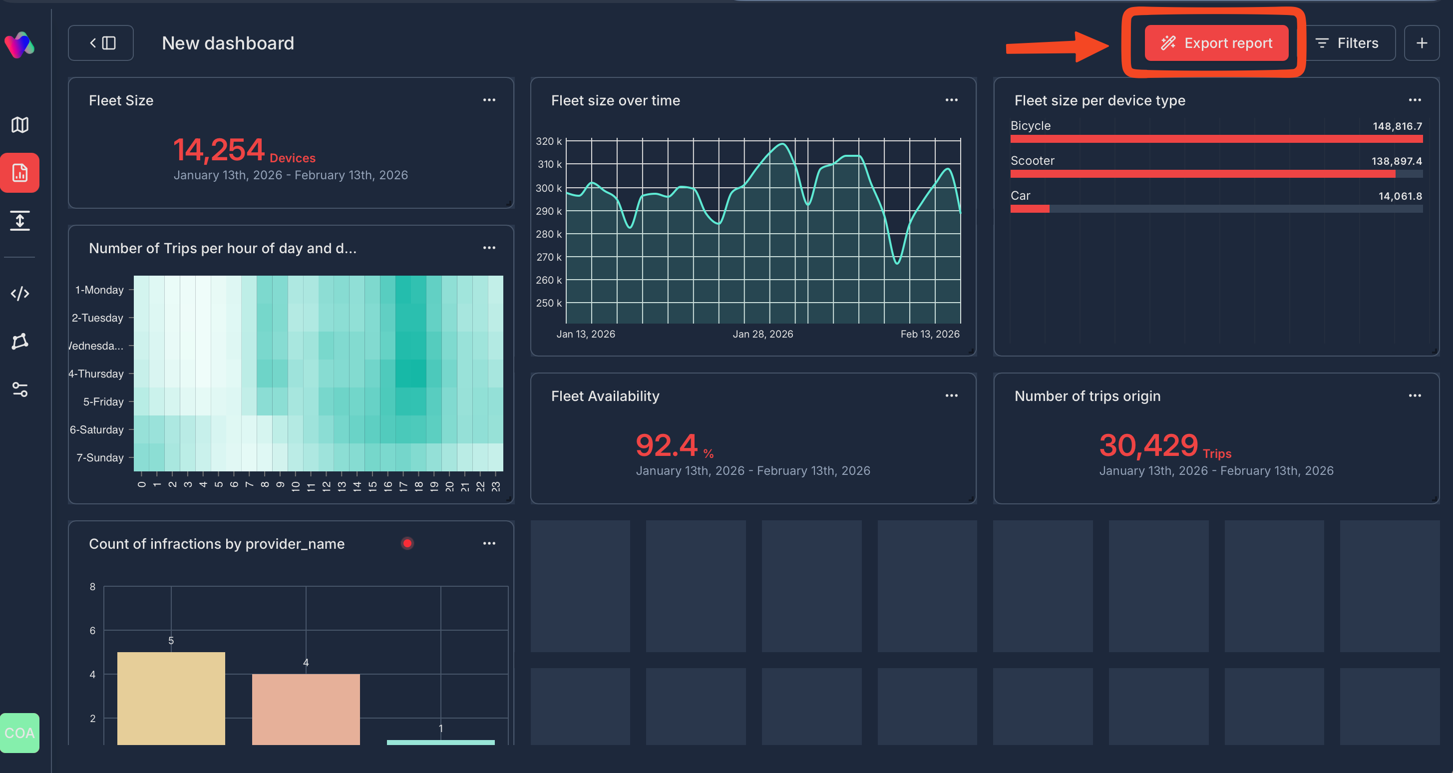
Task: Click the Bicycle red progress bar
Action: [1216, 139]
